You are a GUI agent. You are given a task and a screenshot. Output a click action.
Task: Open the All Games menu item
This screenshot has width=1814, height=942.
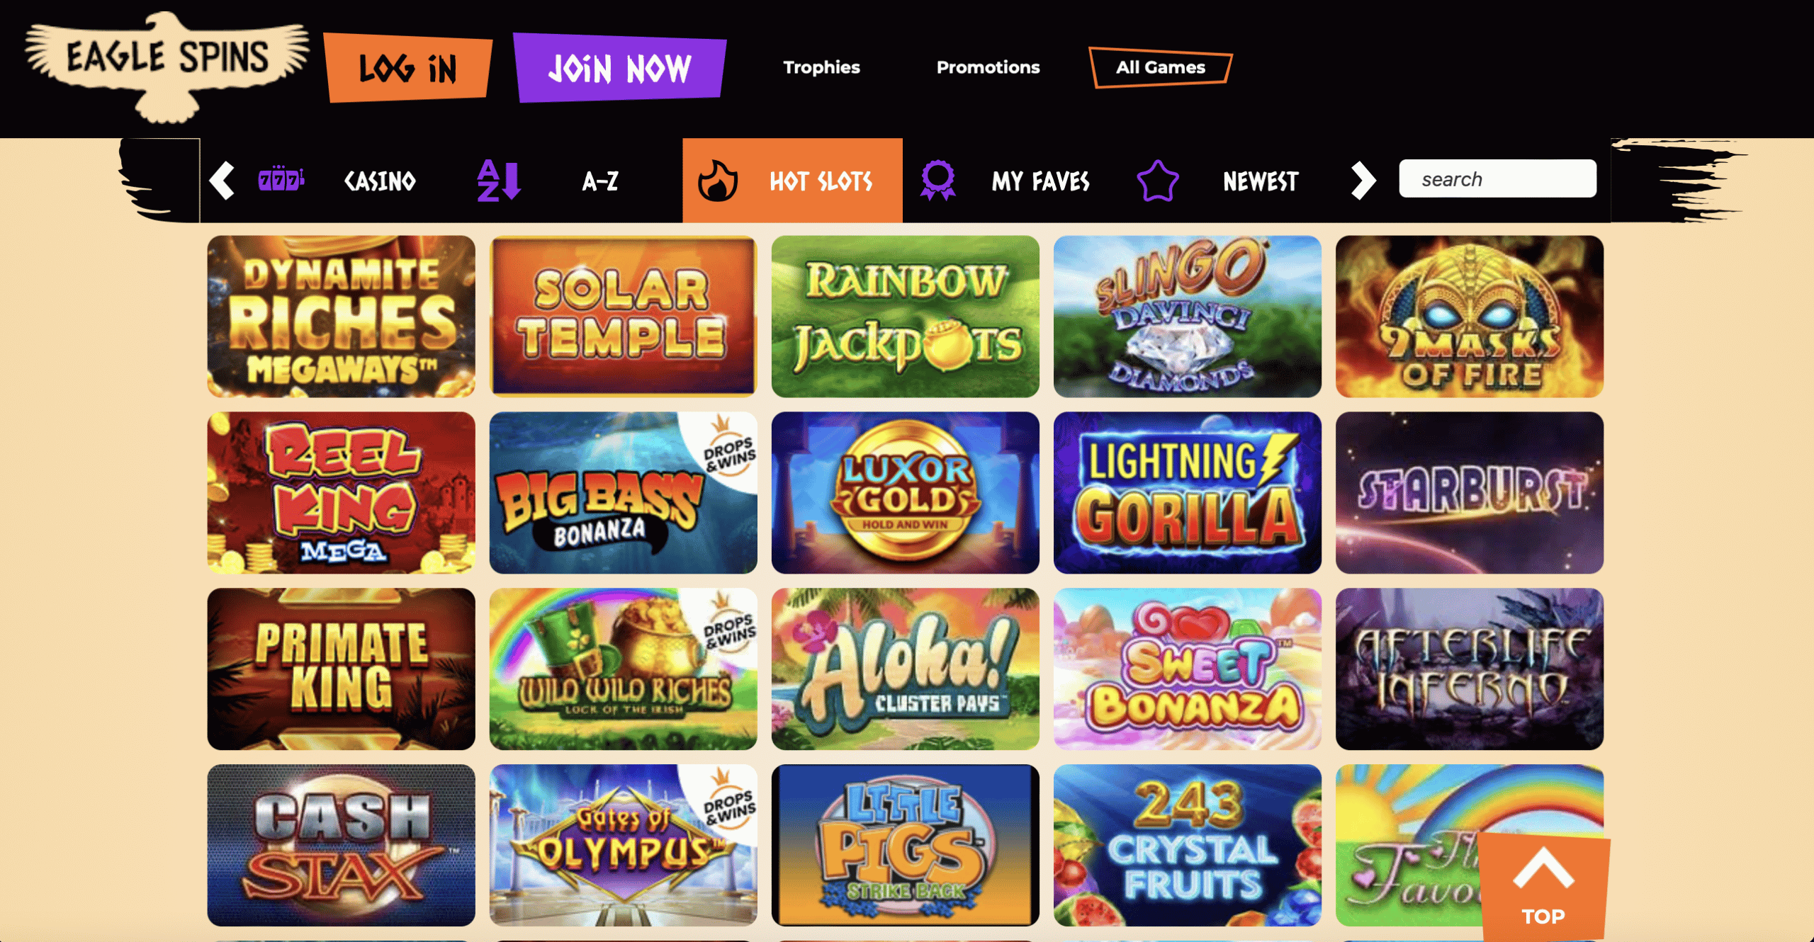tap(1161, 67)
